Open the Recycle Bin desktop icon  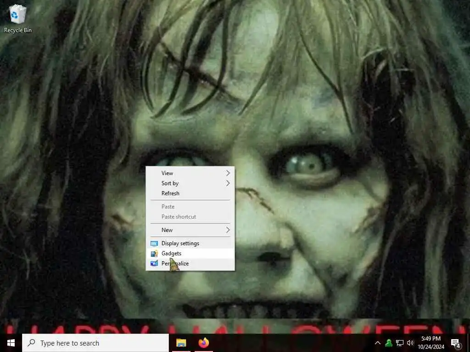18,18
